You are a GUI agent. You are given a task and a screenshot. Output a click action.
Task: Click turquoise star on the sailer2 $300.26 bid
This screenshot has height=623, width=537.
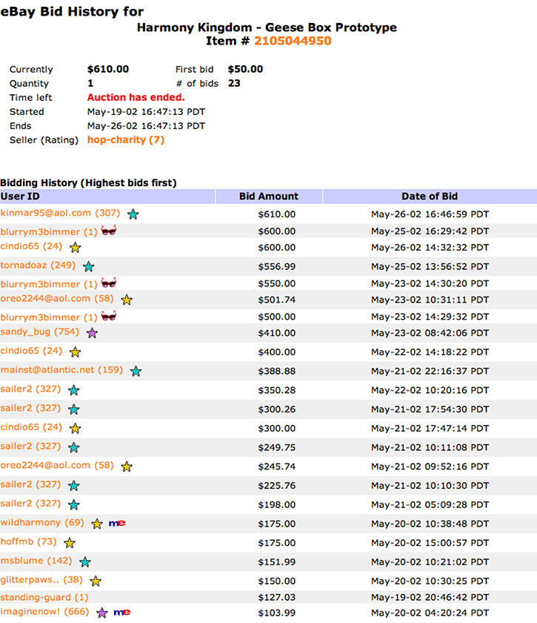pos(73,409)
